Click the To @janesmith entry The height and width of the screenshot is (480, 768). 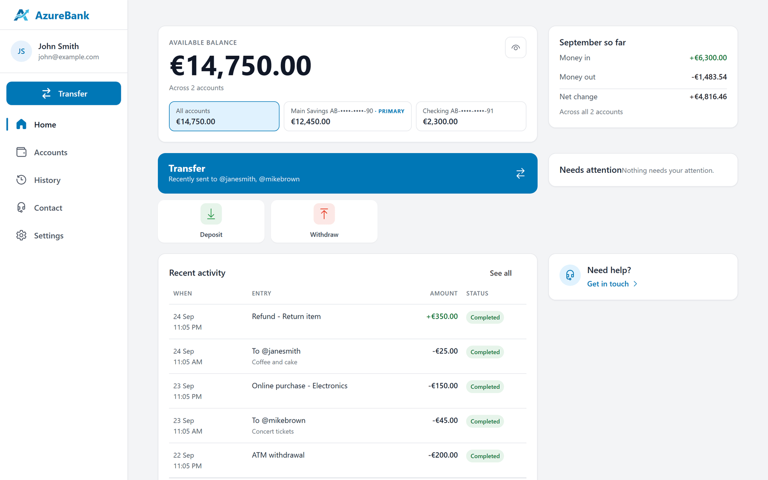(276, 351)
